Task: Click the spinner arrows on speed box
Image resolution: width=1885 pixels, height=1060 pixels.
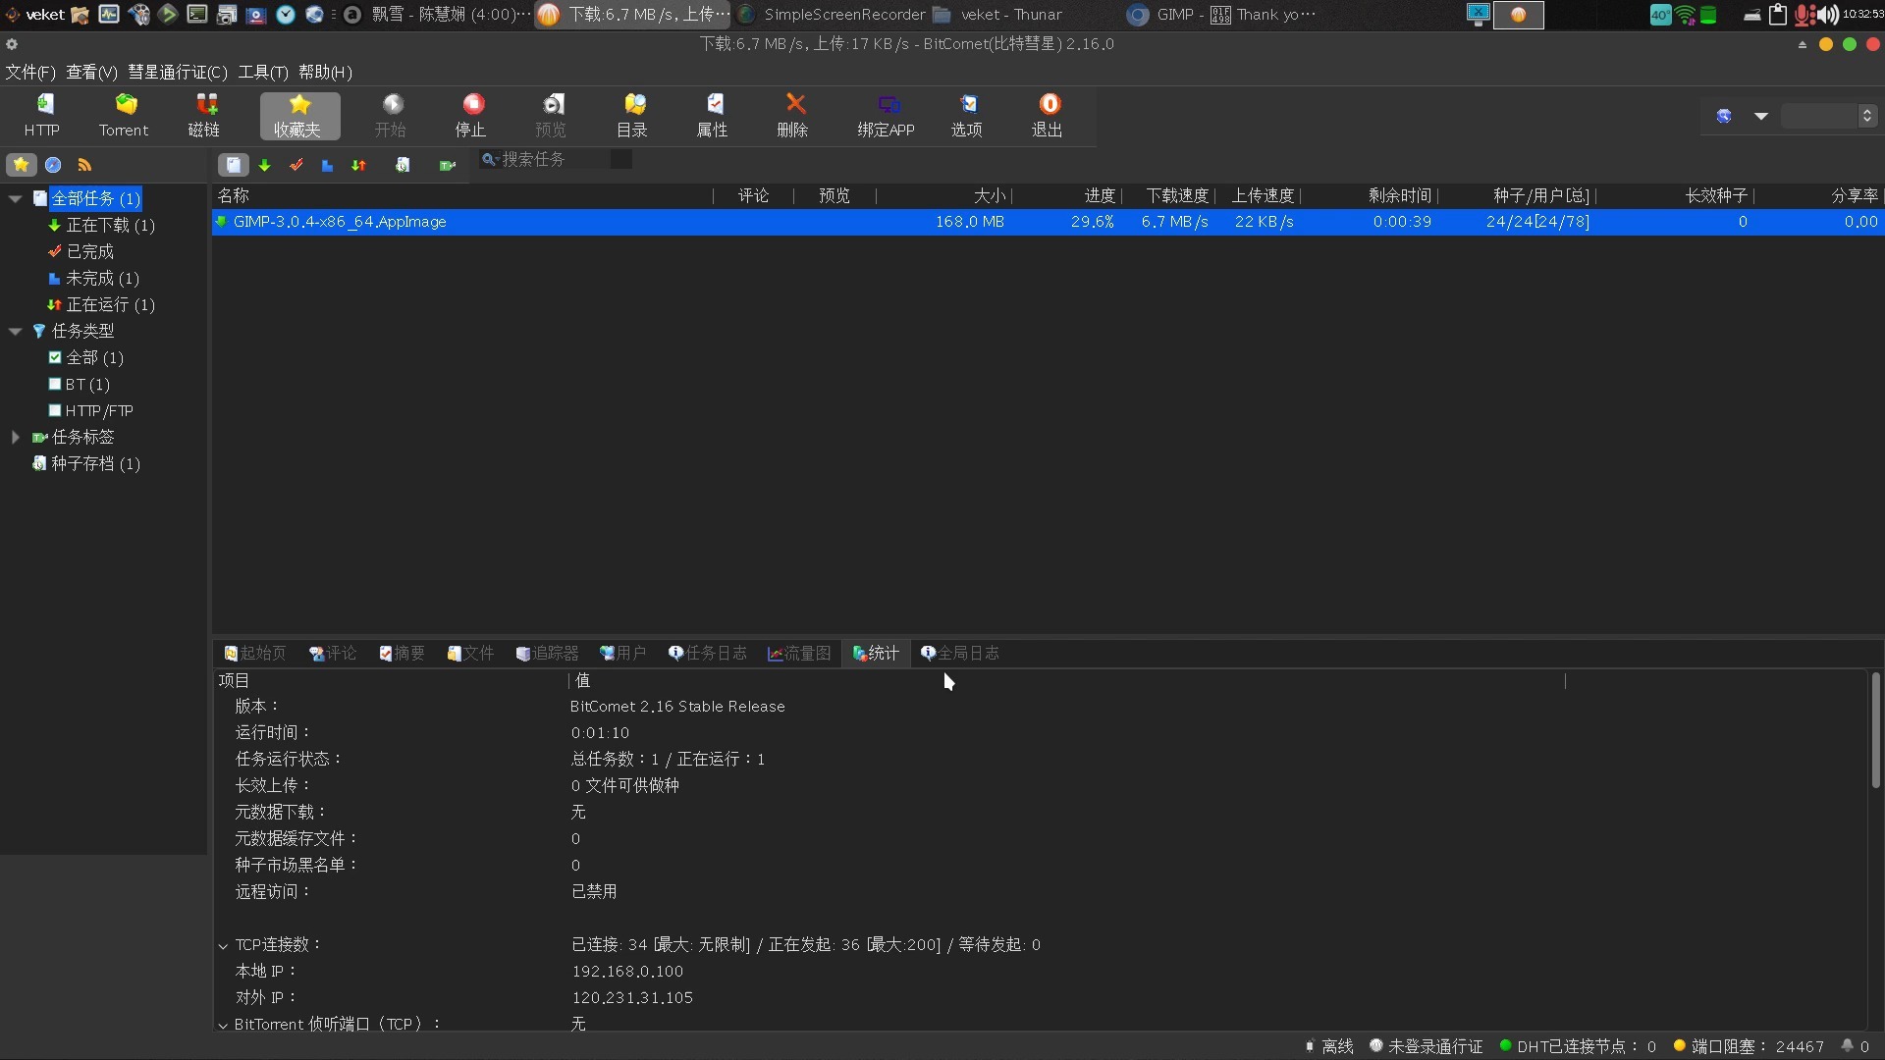Action: pos(1866,116)
